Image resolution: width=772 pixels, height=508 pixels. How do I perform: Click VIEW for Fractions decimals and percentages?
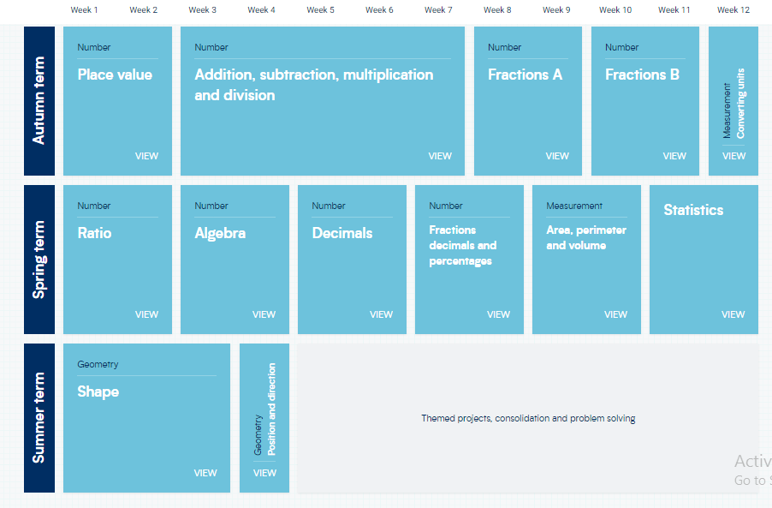(x=498, y=314)
